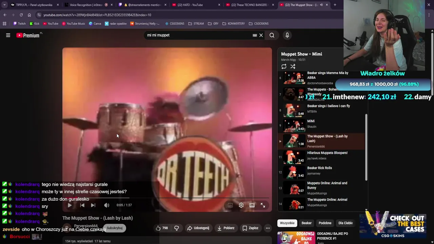Open Muppets Online: Animal and Bunny
The height and width of the screenshot is (244, 434).
point(321,188)
